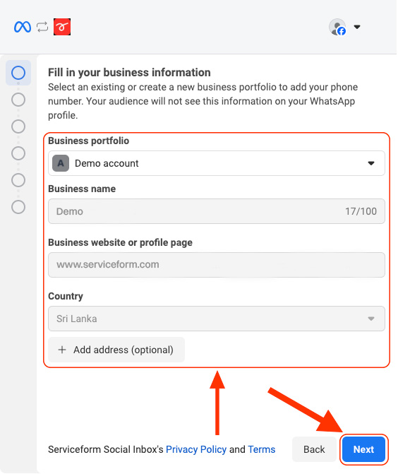Select the third step circle in sidebar

tap(18, 126)
